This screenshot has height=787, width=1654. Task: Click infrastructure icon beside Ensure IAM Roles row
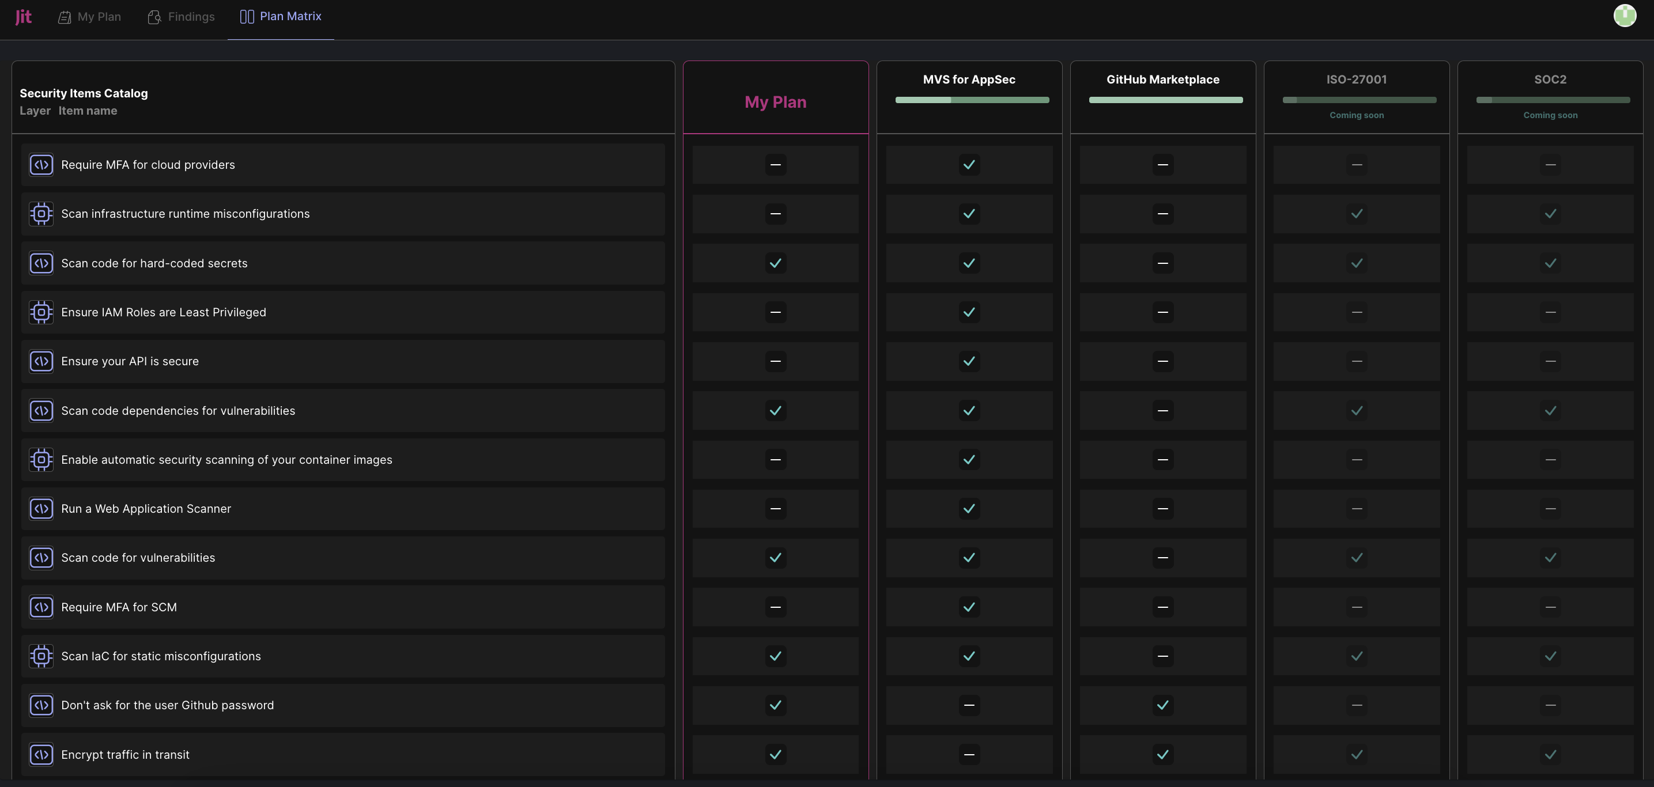click(41, 313)
